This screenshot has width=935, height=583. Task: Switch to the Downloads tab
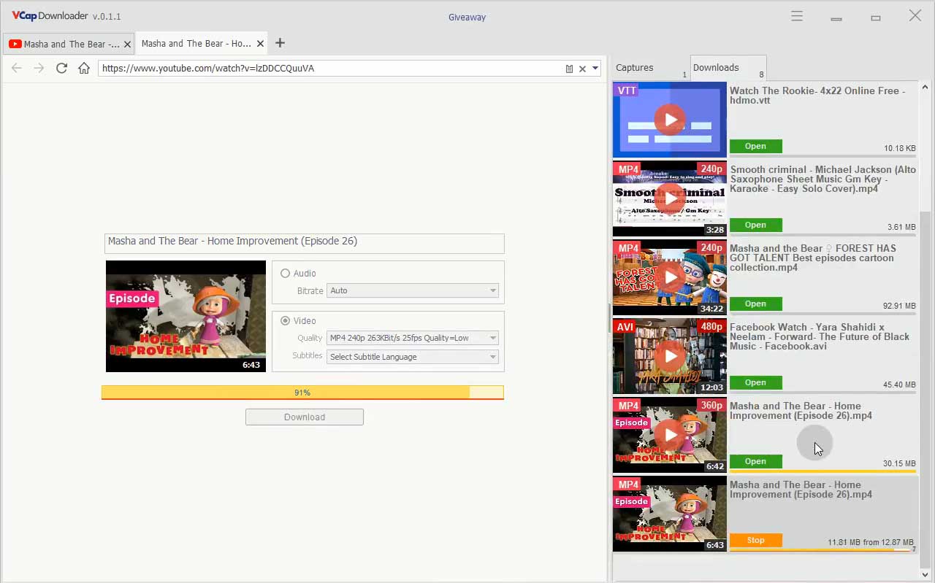click(x=716, y=68)
